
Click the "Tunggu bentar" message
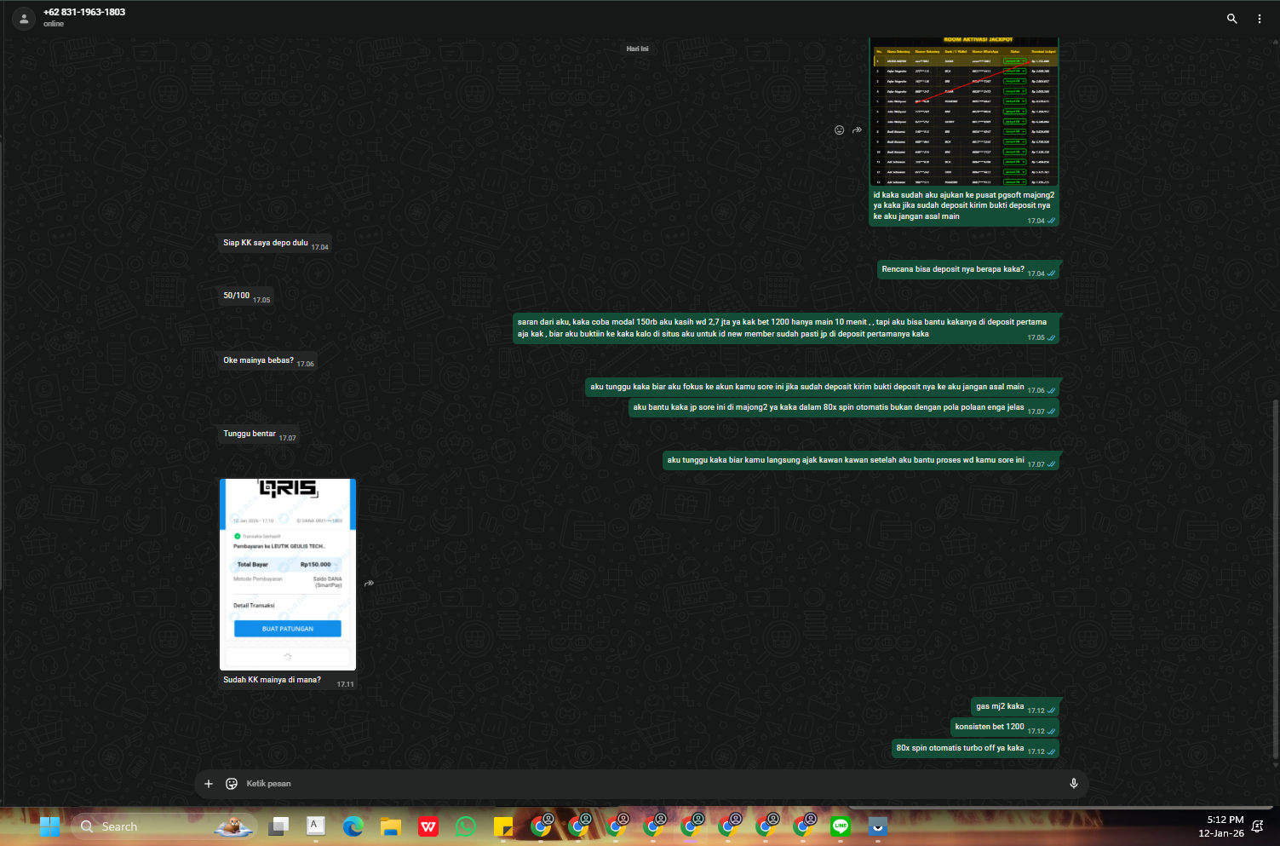(260, 434)
